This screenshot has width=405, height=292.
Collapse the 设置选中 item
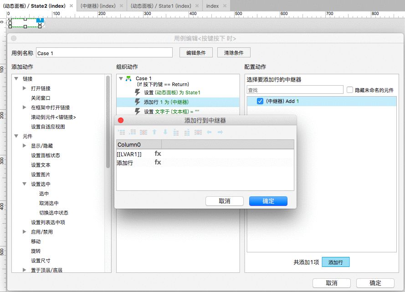25,184
